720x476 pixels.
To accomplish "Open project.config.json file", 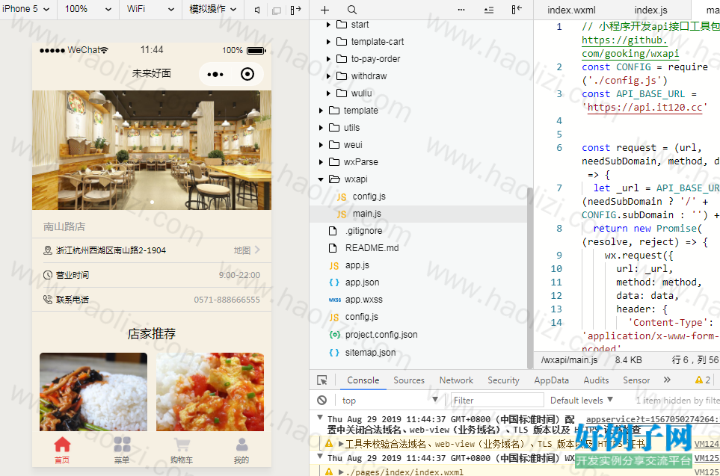I will pos(381,335).
